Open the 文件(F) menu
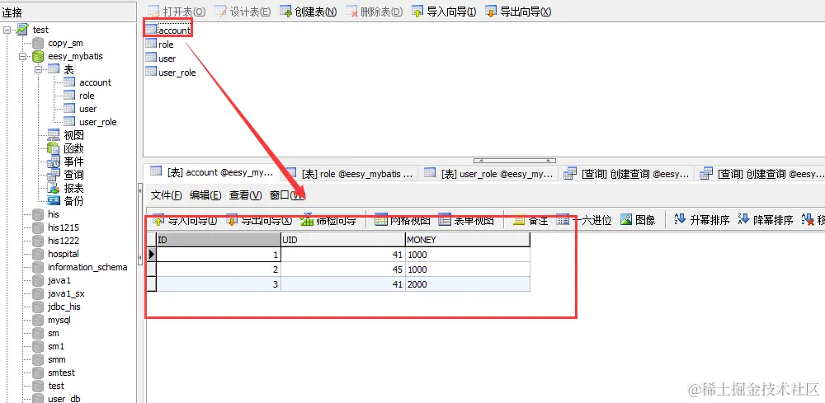 coord(167,195)
